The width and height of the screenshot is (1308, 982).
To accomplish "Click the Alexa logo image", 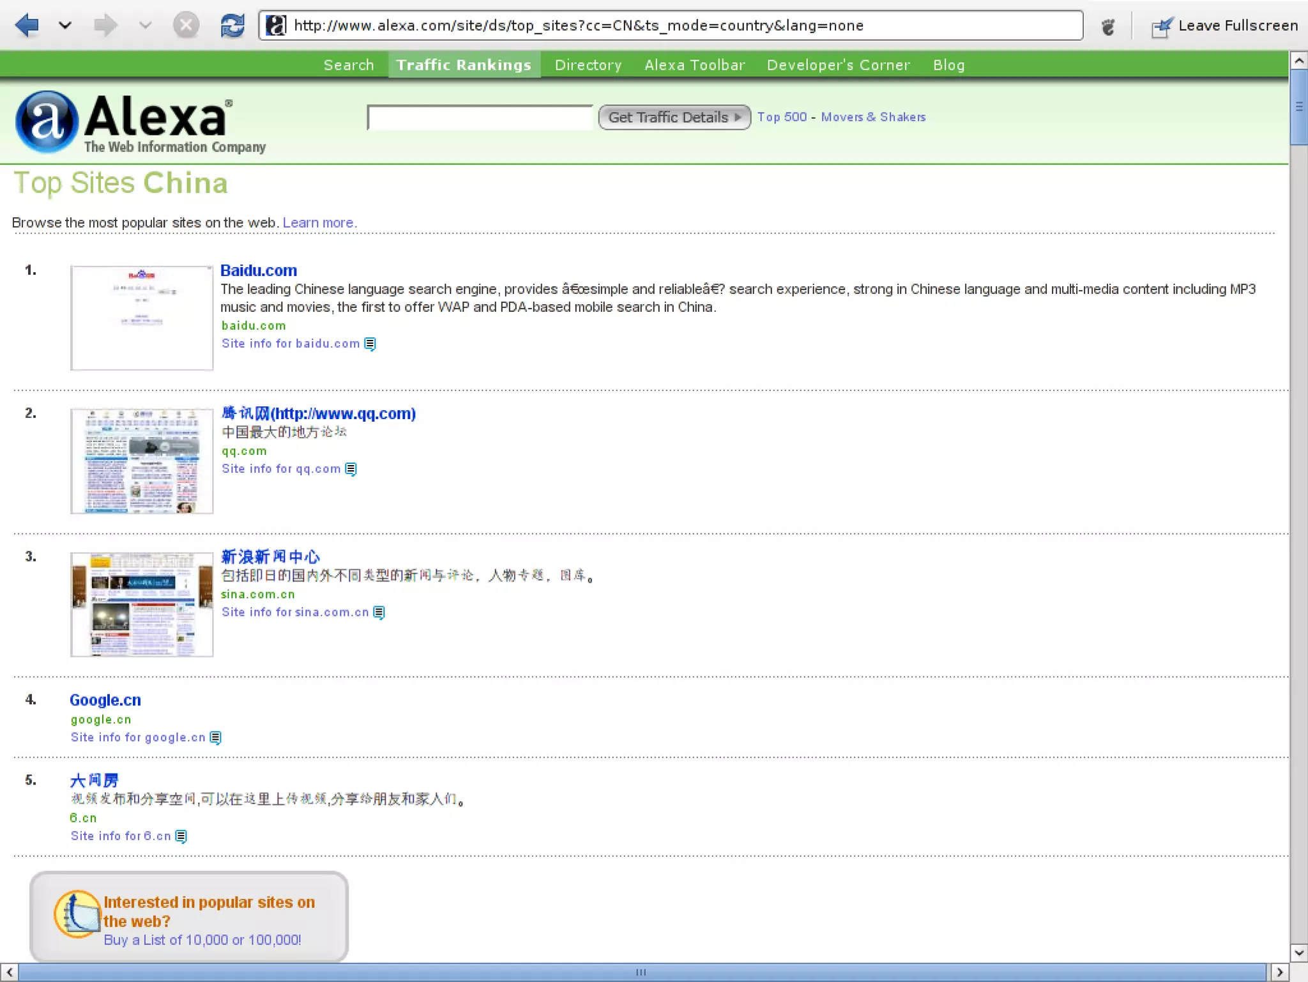I will pos(141,122).
